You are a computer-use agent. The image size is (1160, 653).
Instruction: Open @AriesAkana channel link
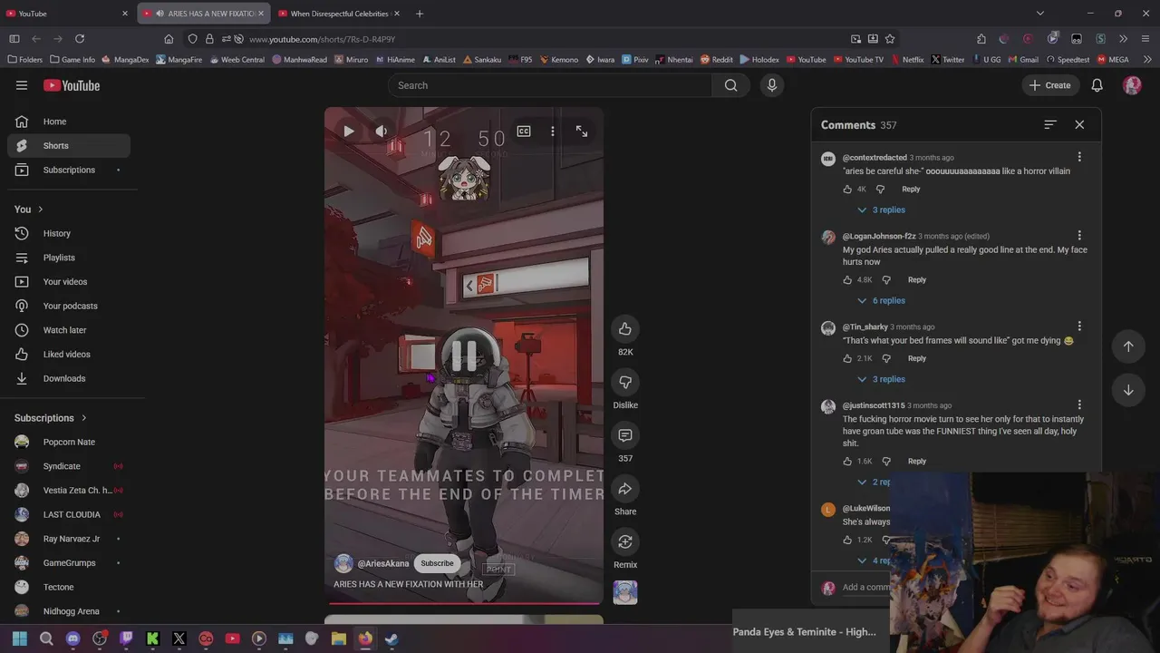click(x=383, y=563)
